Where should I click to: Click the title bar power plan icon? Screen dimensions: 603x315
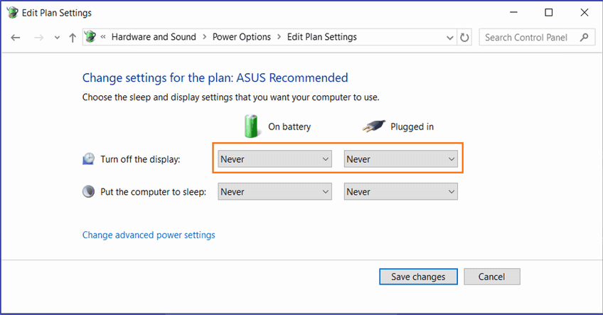[x=14, y=12]
